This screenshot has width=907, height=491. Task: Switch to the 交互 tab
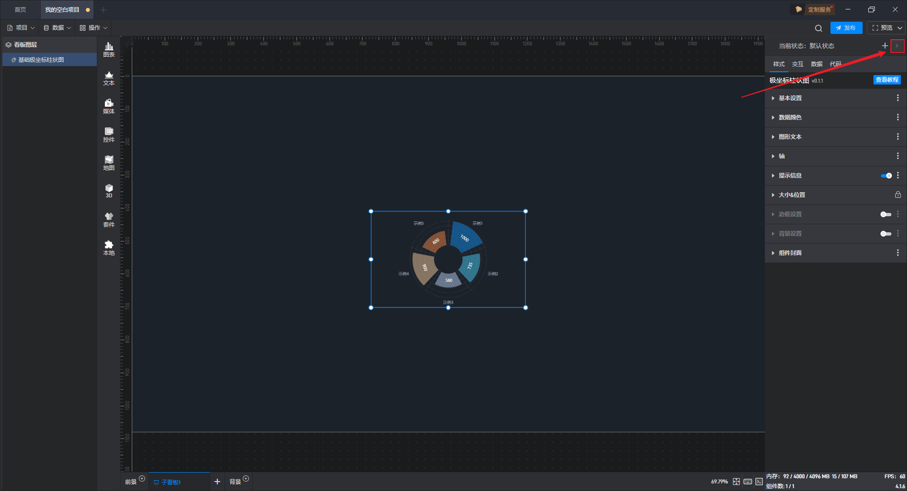797,64
